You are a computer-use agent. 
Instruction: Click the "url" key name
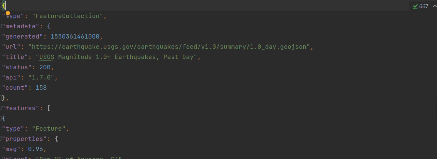pyautogui.click(x=12, y=47)
